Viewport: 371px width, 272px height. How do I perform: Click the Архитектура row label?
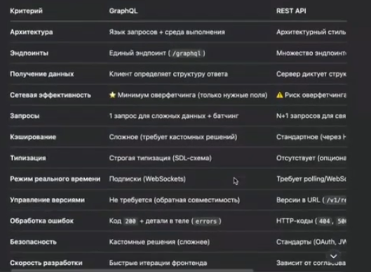pyautogui.click(x=32, y=32)
